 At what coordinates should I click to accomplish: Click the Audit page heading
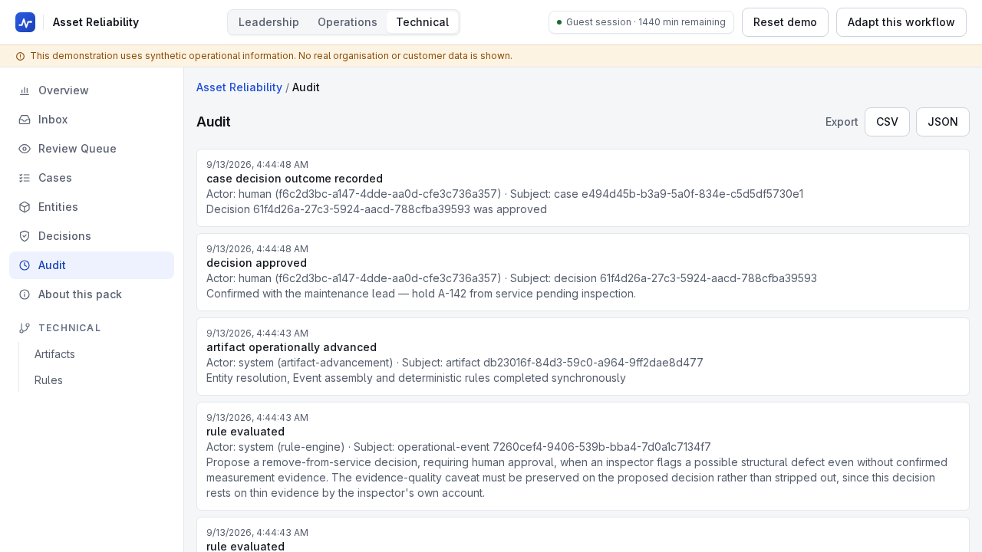[x=213, y=122]
